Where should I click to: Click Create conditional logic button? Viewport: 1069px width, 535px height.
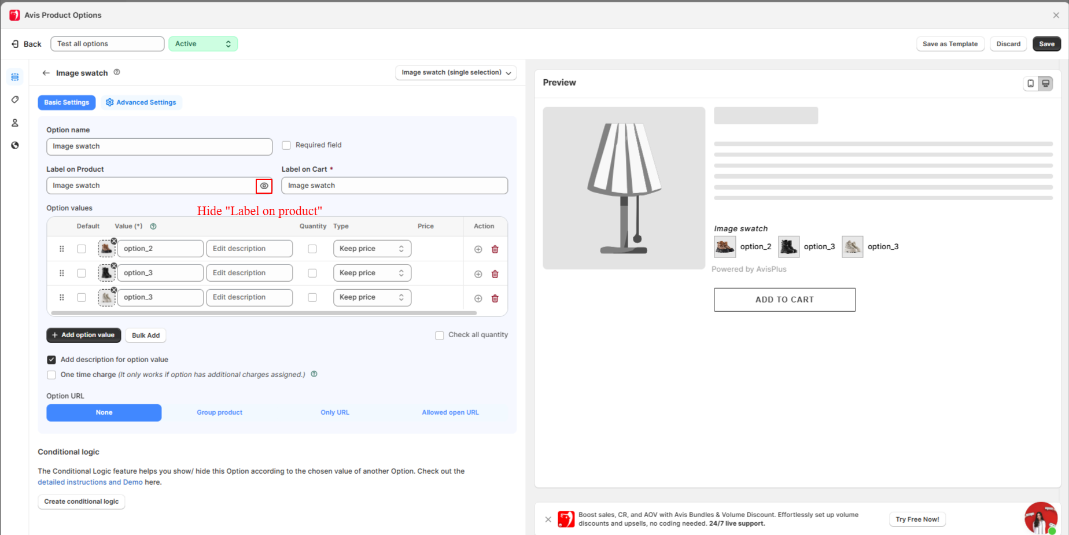[81, 501]
